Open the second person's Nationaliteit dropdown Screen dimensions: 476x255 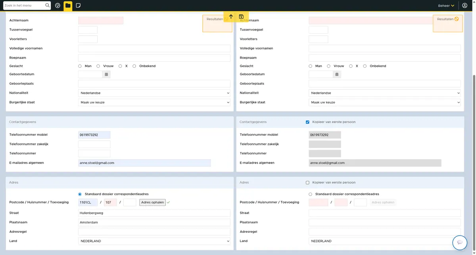[x=385, y=93]
